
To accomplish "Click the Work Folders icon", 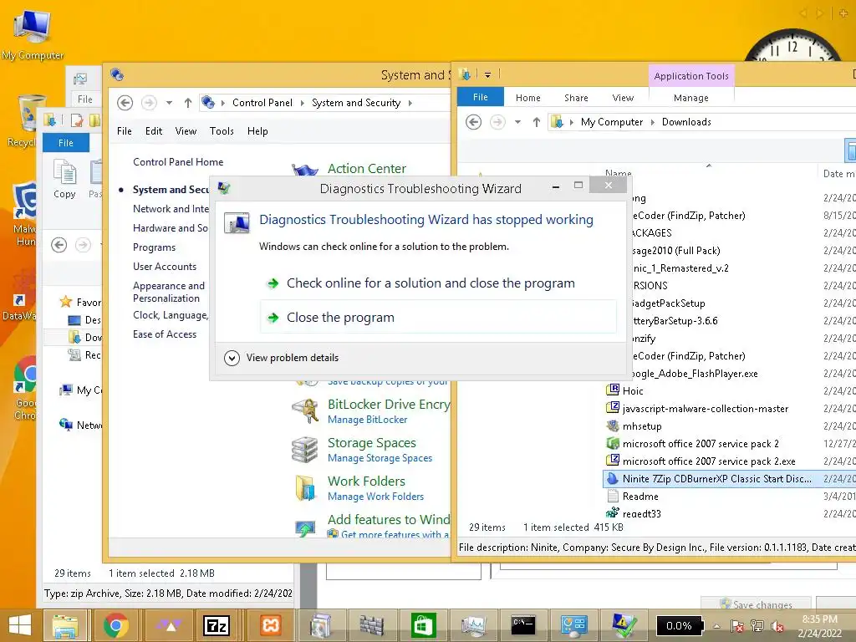I will (305, 487).
